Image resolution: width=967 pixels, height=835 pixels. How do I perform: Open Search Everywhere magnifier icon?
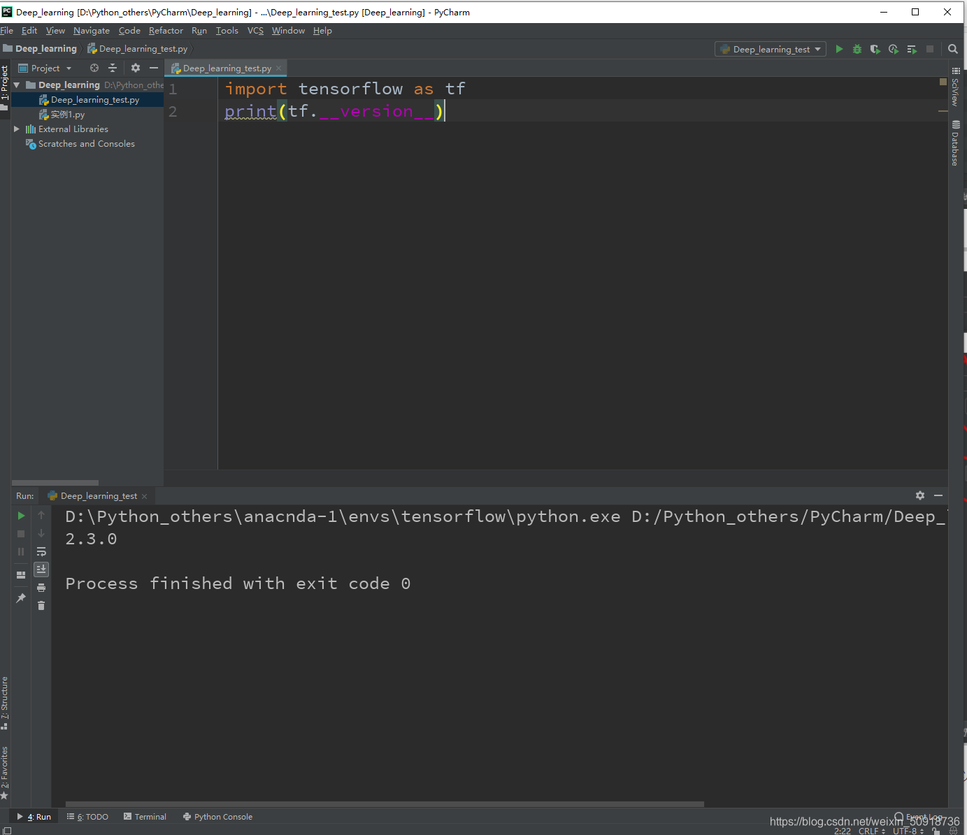coord(953,49)
